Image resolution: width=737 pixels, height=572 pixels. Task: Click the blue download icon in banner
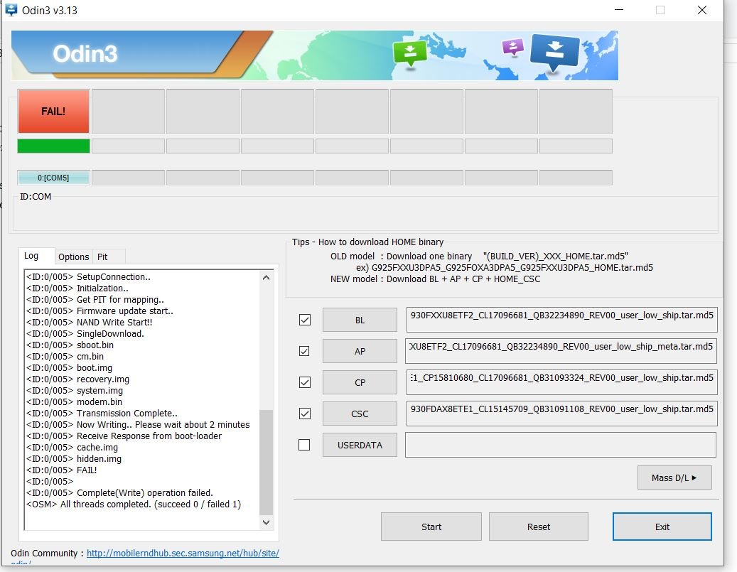click(x=554, y=53)
